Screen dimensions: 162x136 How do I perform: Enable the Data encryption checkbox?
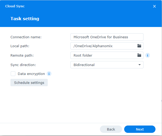(13, 74)
